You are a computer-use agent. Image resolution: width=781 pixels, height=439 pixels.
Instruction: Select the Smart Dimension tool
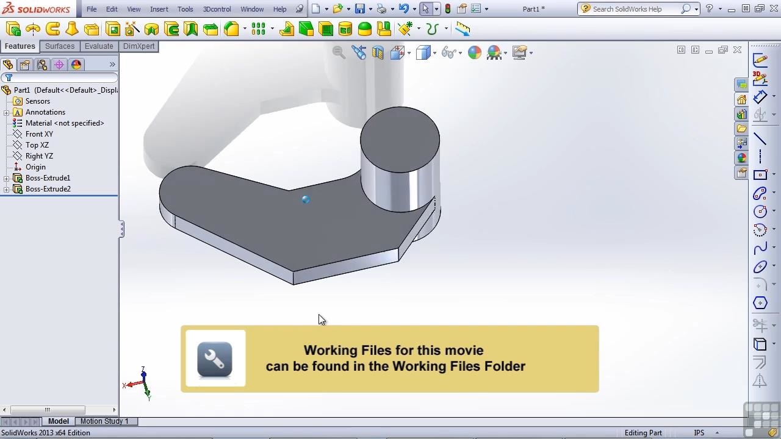(760, 96)
